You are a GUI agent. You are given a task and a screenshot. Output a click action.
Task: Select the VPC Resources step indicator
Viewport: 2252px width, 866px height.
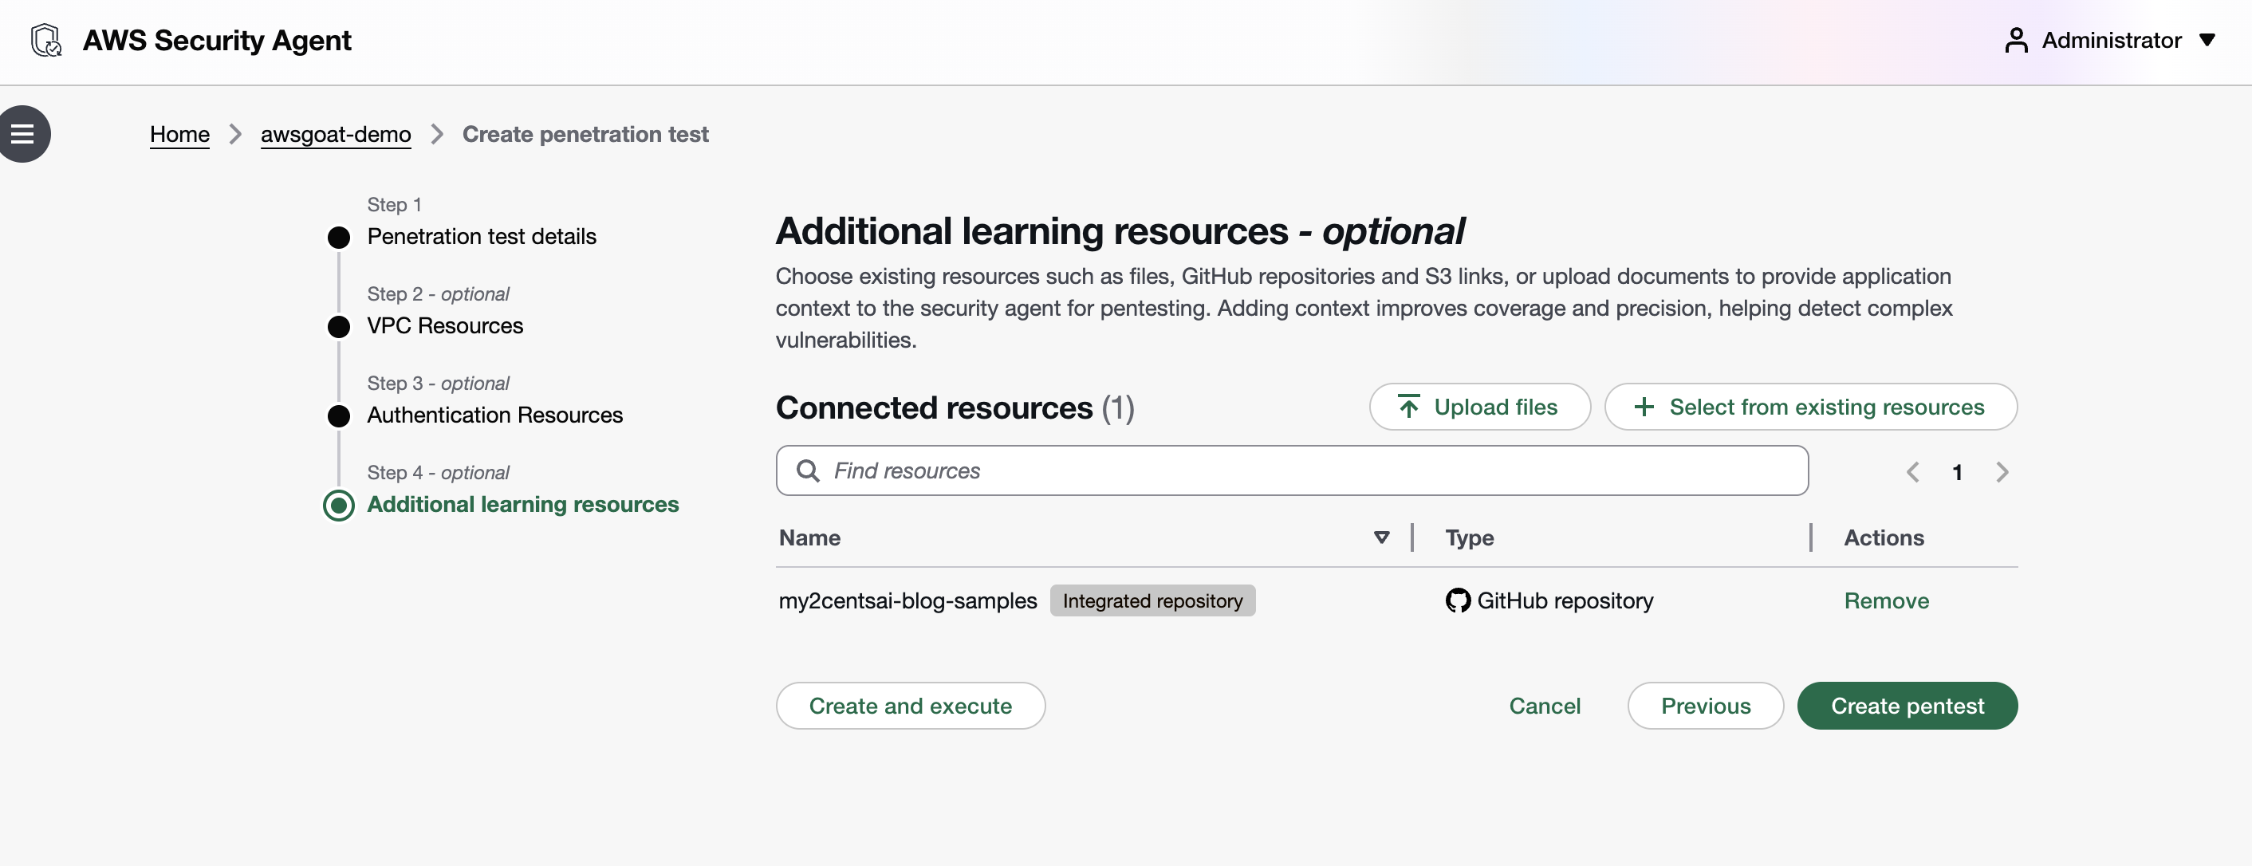pos(339,327)
